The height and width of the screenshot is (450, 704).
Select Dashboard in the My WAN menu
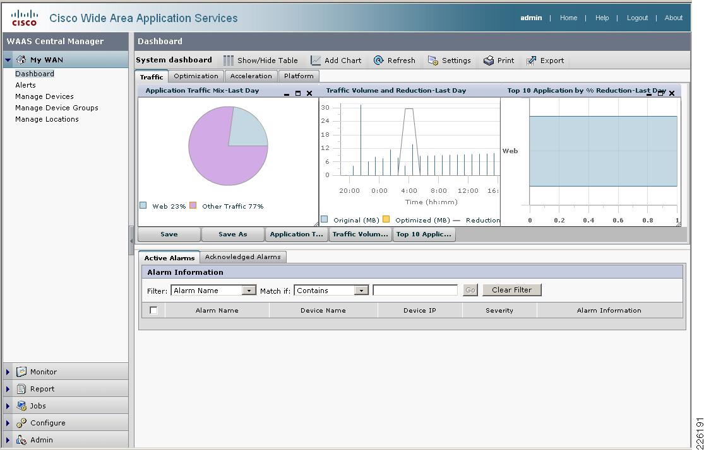[35, 74]
